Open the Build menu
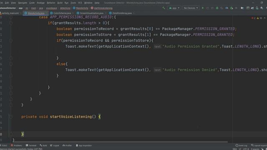 pyautogui.click(x=60, y=3)
